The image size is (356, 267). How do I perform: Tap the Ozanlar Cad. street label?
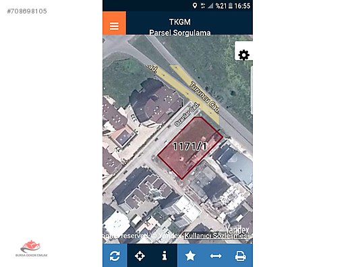(x=187, y=115)
